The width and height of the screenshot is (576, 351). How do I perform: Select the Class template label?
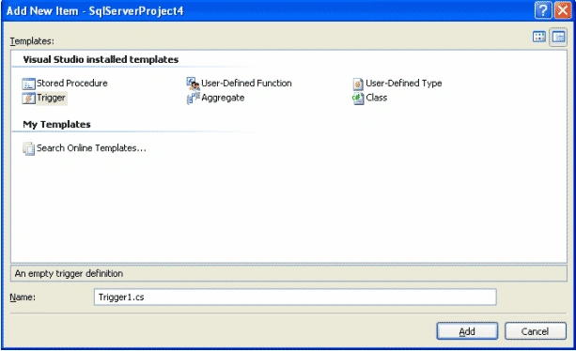point(377,98)
